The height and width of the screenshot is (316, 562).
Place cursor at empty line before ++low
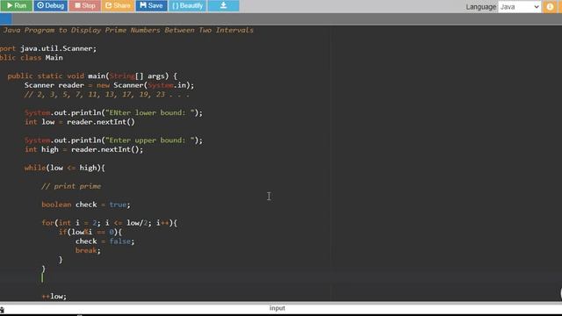point(42,277)
